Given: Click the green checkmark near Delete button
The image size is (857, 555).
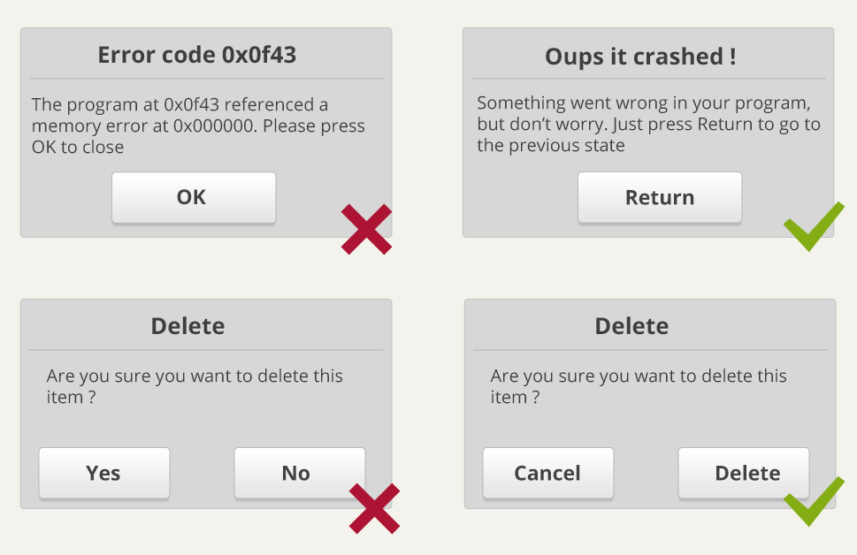Looking at the screenshot, I should point(814,501).
